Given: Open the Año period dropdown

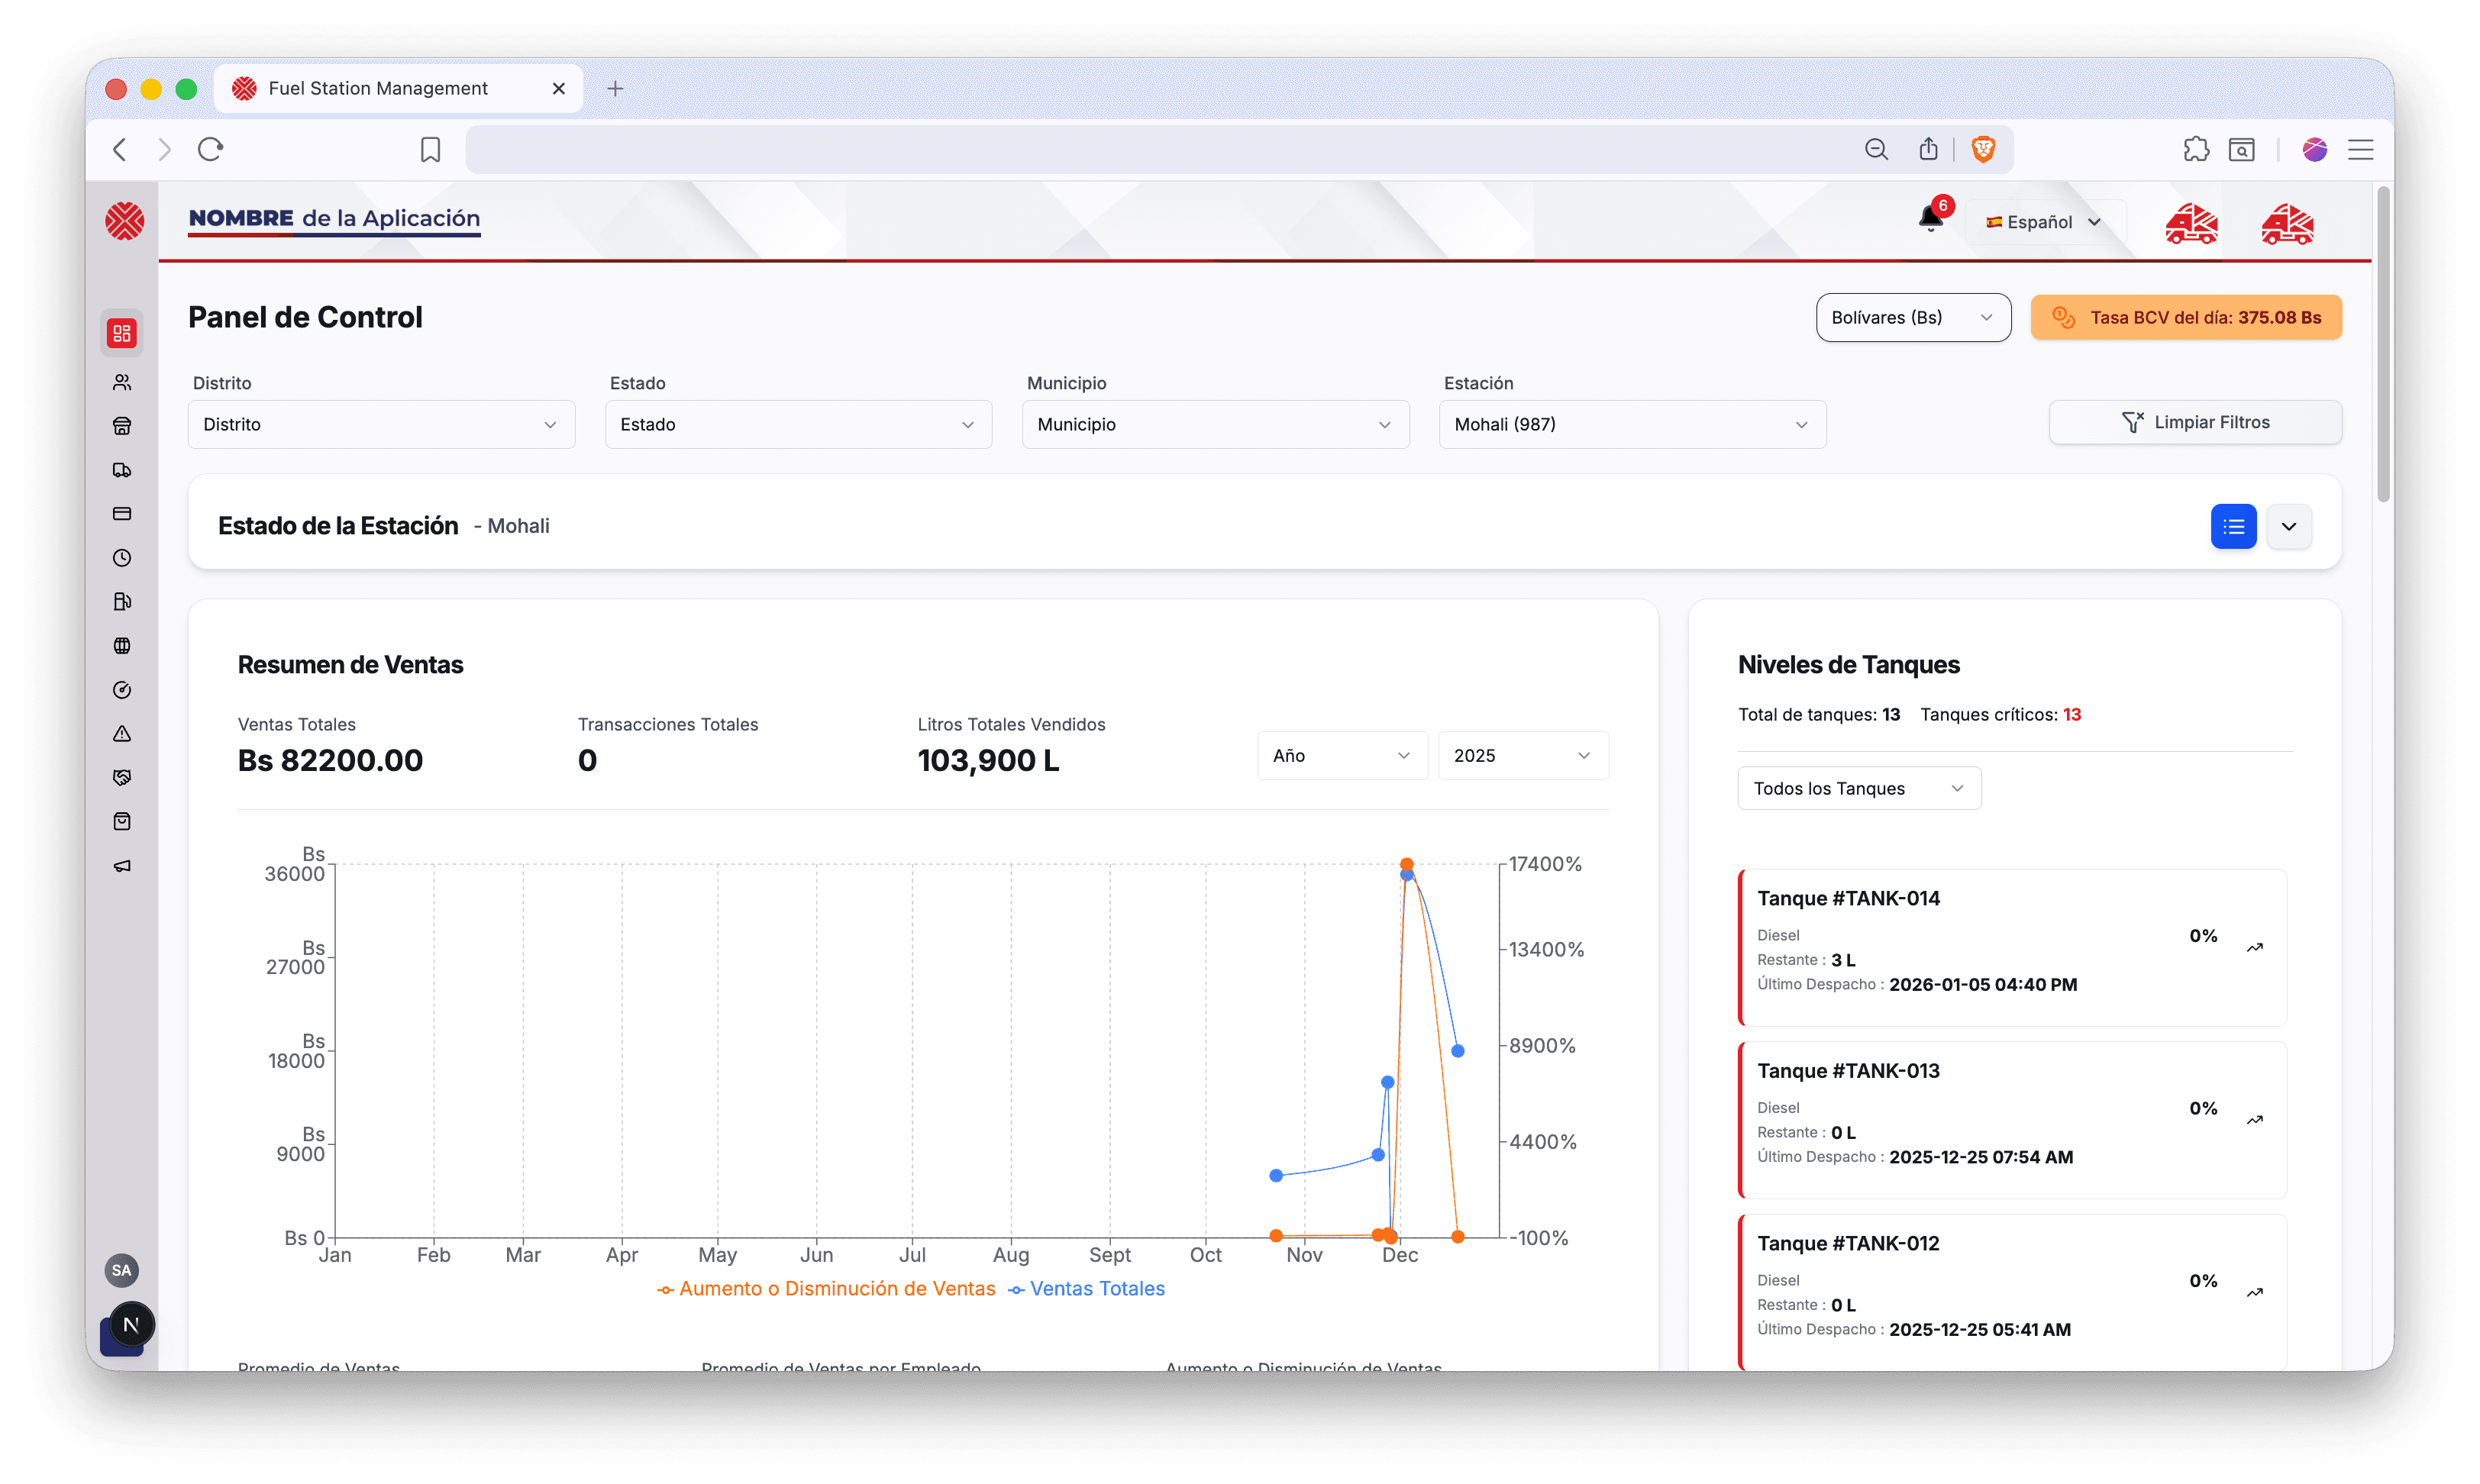Looking at the screenshot, I should (x=1342, y=755).
